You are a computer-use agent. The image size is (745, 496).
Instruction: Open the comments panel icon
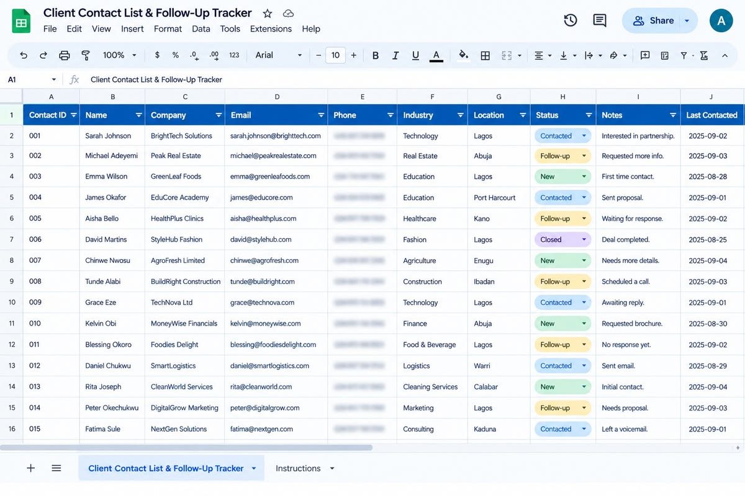pyautogui.click(x=600, y=20)
